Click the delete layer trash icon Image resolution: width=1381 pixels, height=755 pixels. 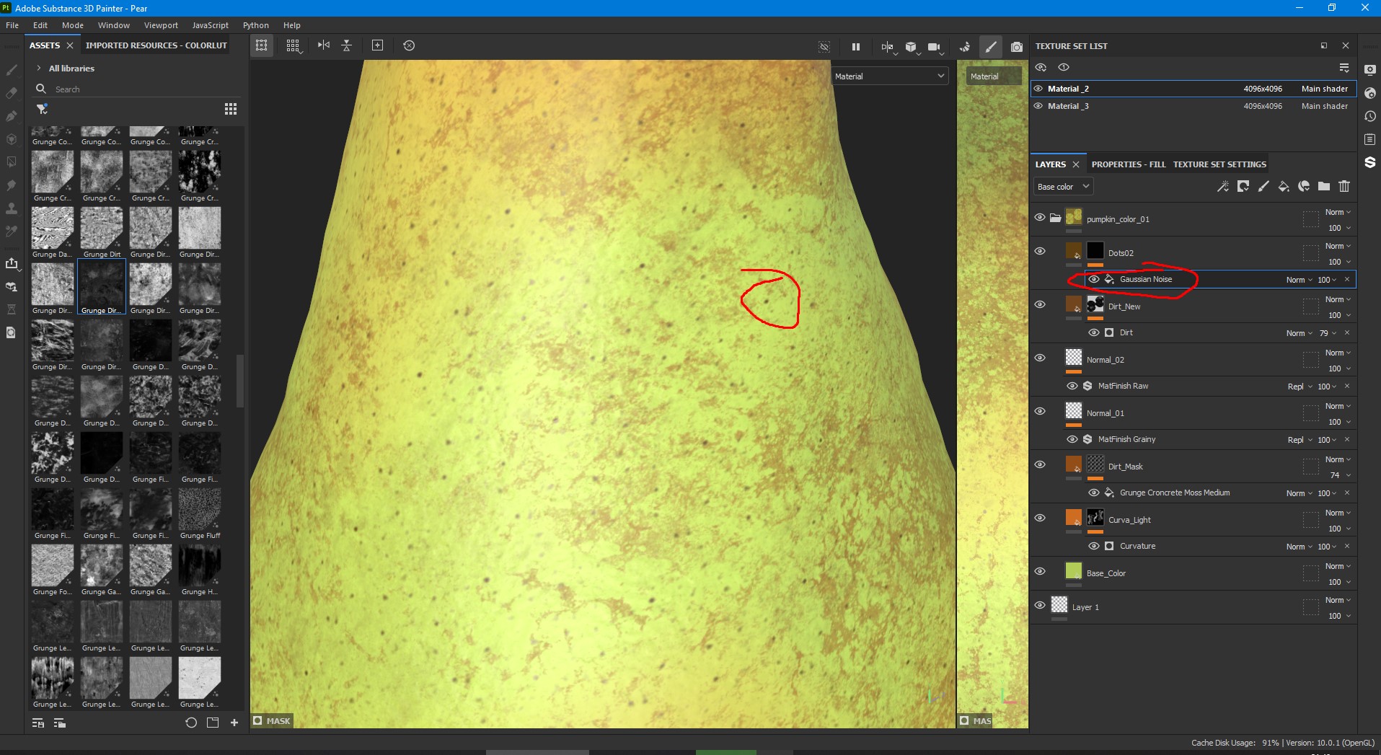(x=1344, y=186)
